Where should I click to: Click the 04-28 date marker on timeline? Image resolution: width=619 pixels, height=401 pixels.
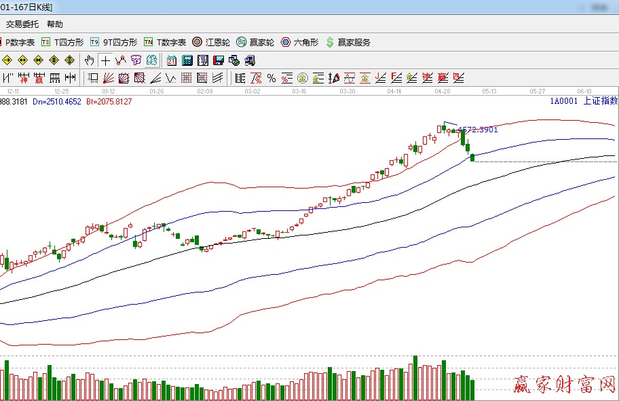(443, 90)
